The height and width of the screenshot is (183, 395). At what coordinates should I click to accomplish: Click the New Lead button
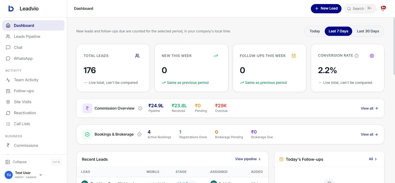(326, 9)
